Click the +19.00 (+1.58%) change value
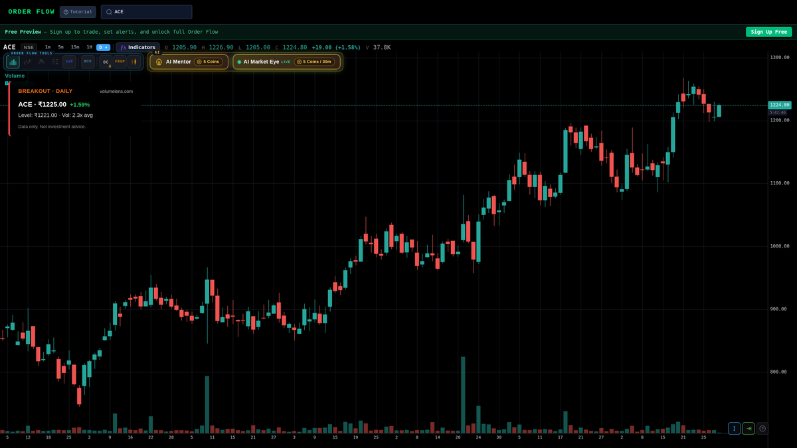Image resolution: width=797 pixels, height=448 pixels. (x=336, y=48)
